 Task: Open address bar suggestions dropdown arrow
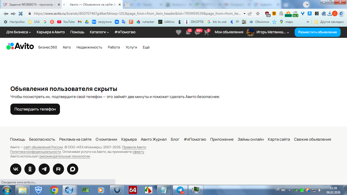pyautogui.click(x=244, y=14)
